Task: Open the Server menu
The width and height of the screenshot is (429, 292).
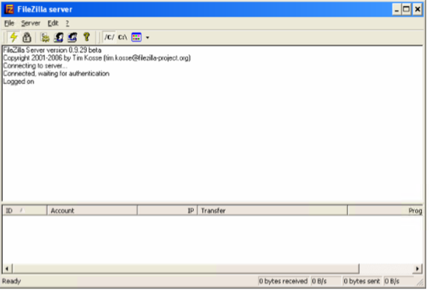Action: point(31,23)
